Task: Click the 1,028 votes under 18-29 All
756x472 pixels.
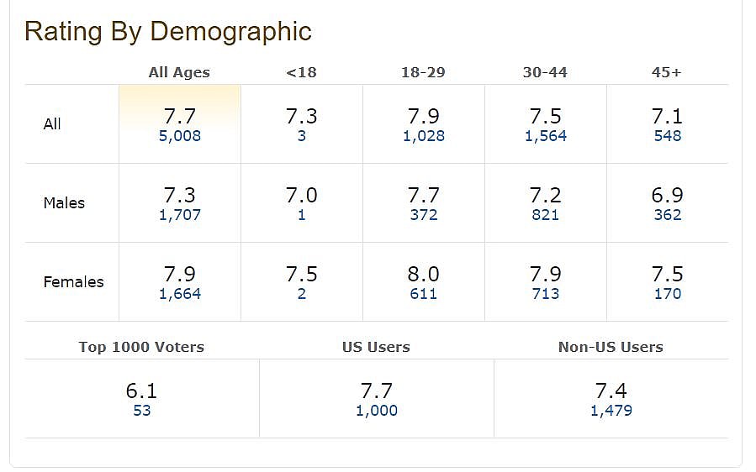Action: click(424, 136)
